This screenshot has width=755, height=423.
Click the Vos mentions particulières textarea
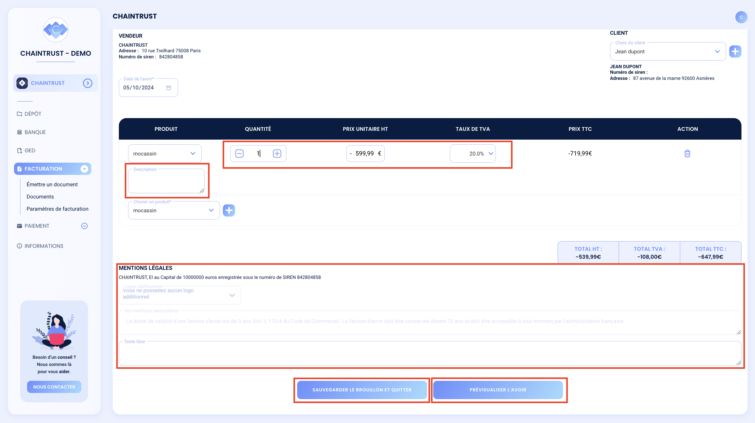pos(430,322)
